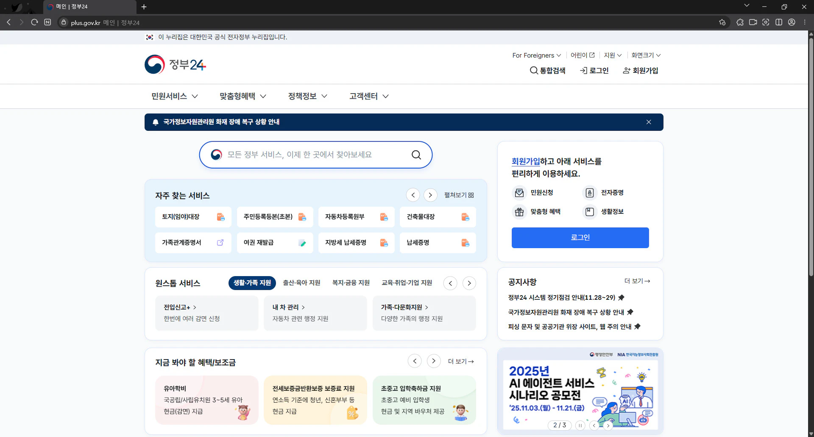This screenshot has width=814, height=437.
Task: Click the 회원가입 person icon at top
Action: [626, 70]
